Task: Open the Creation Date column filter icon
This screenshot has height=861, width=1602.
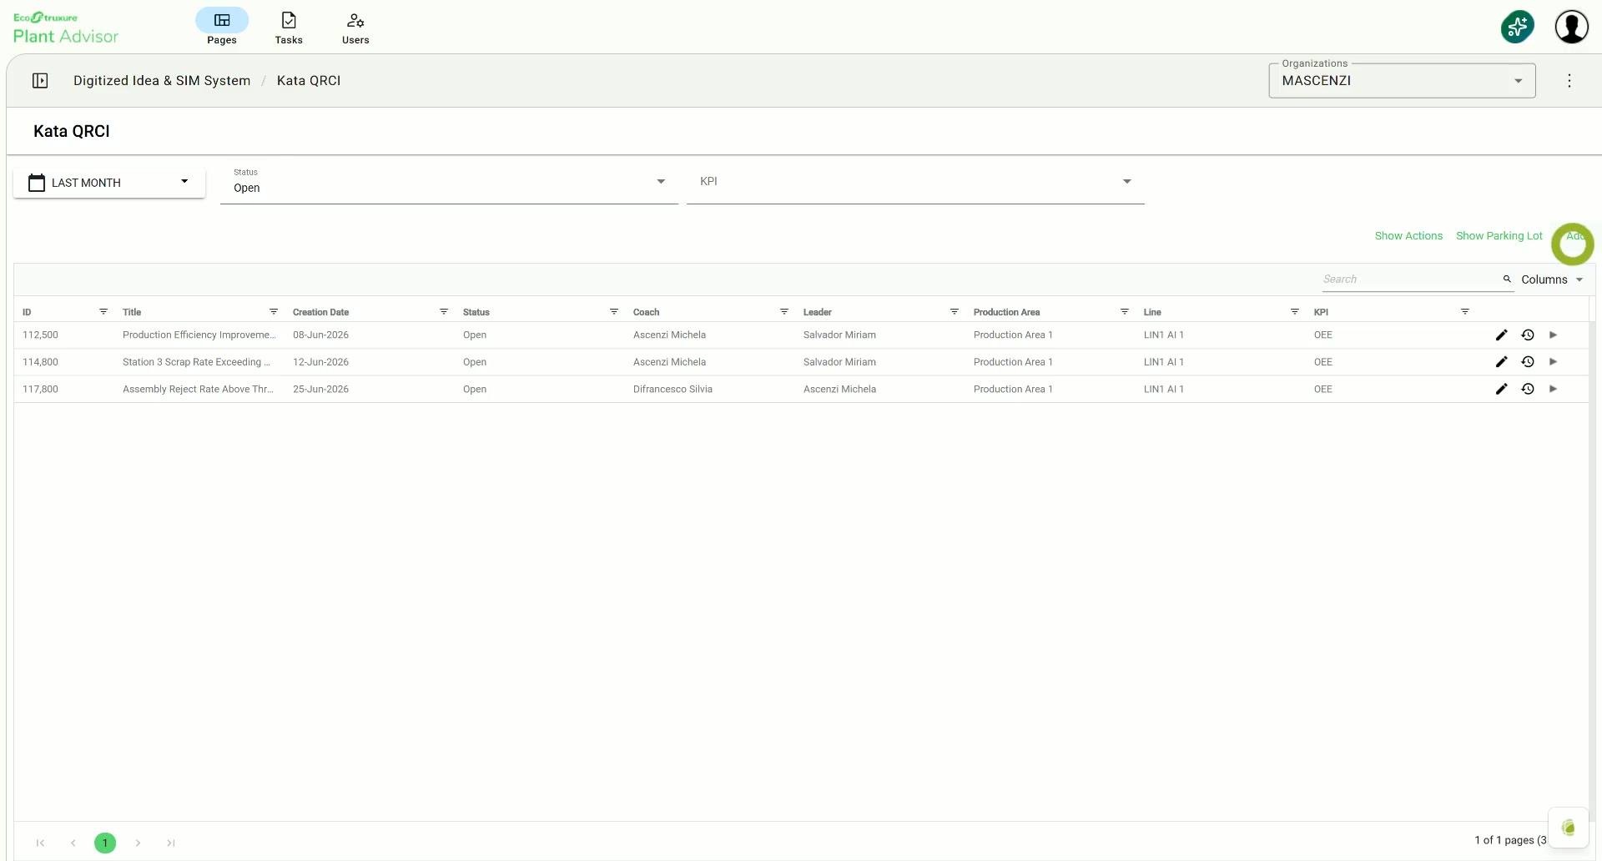Action: pos(444,312)
